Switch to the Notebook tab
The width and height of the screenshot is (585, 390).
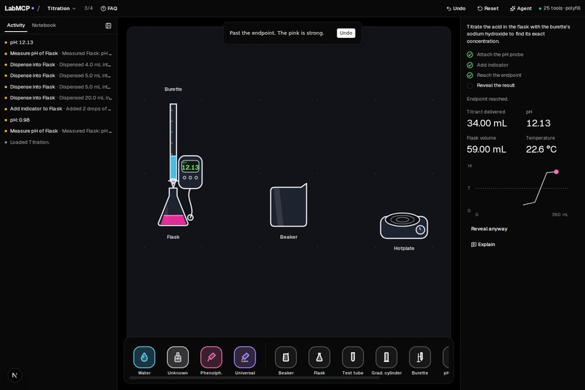click(x=44, y=25)
